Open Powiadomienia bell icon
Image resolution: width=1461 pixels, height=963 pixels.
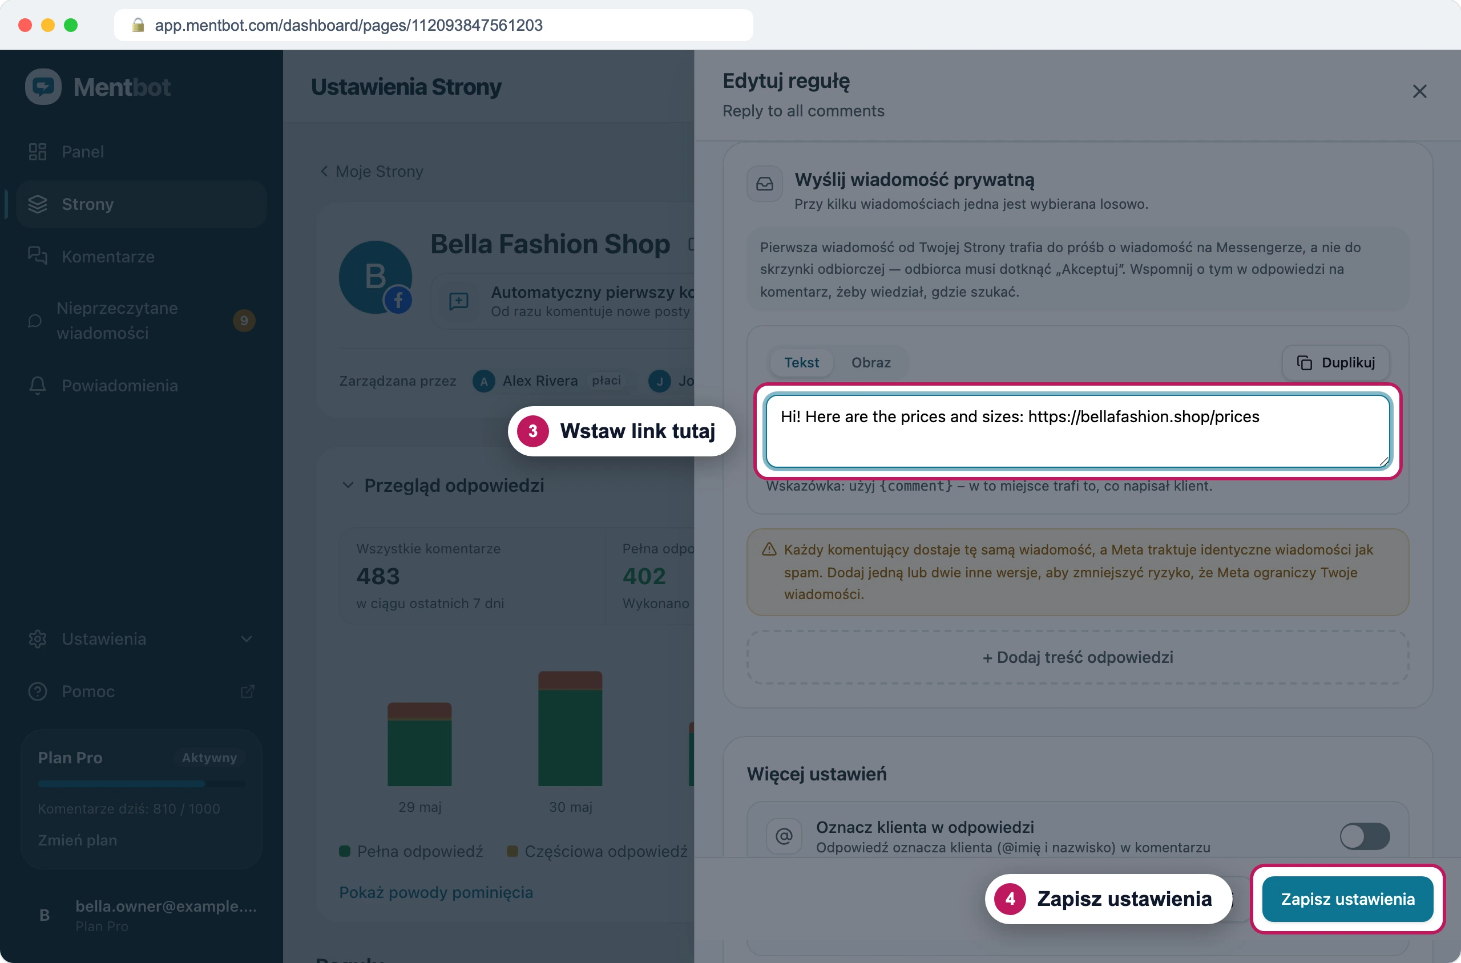[38, 385]
